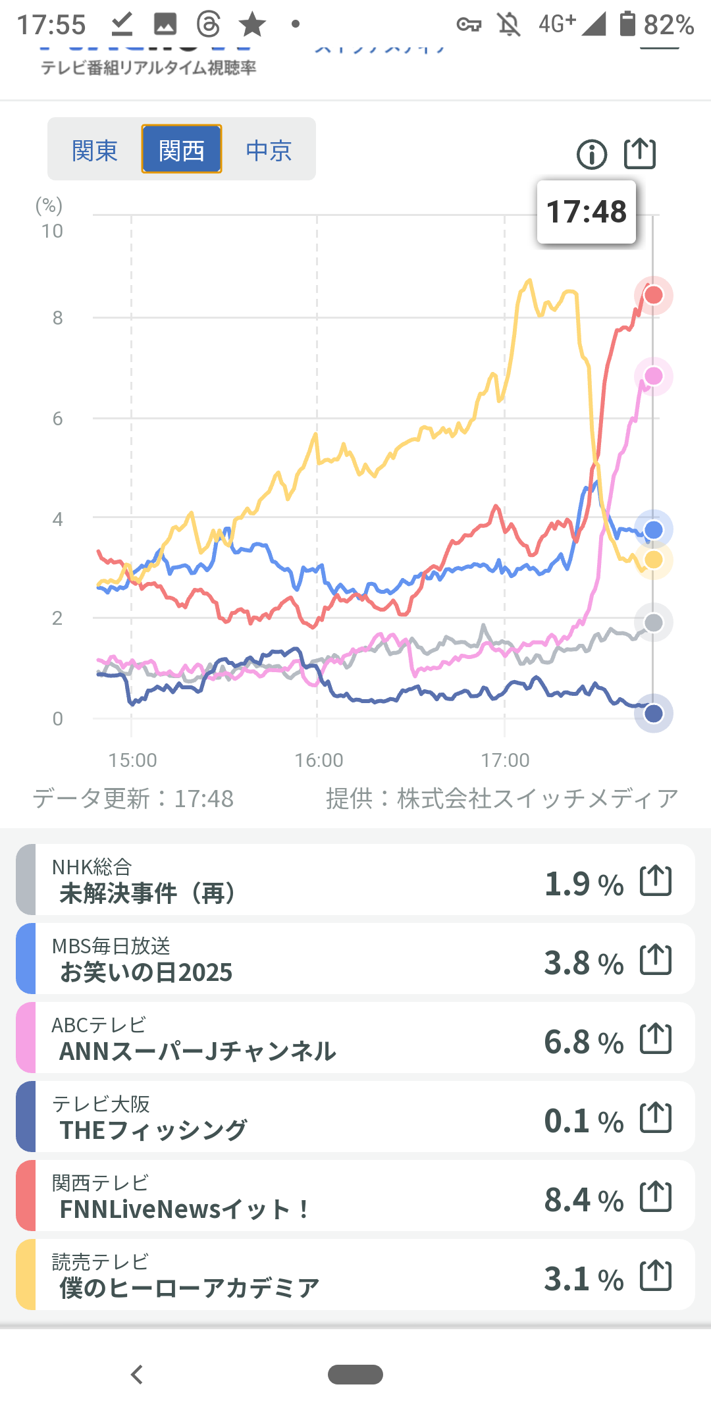Screen dimensions: 711x1422
Task: Open the chart info icon
Action: [x=591, y=155]
